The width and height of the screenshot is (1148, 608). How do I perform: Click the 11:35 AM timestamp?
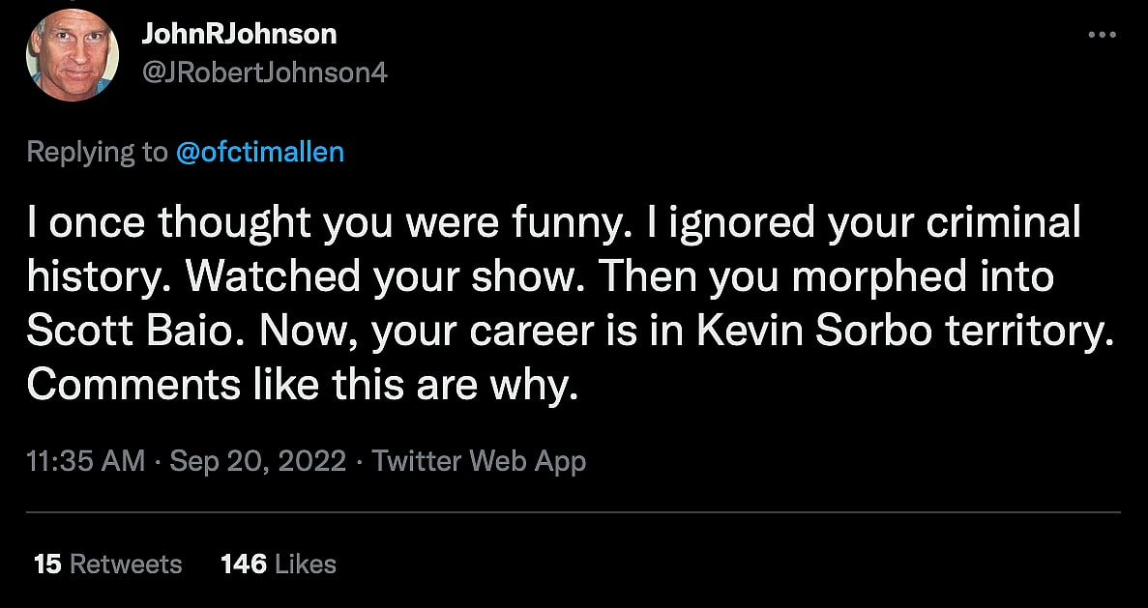click(x=85, y=461)
